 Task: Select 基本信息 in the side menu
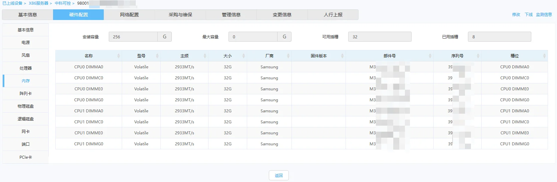coord(26,30)
